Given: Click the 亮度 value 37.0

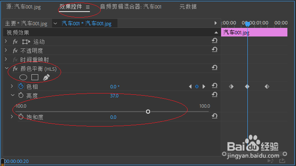Looking at the screenshot, I should [x=114, y=96].
